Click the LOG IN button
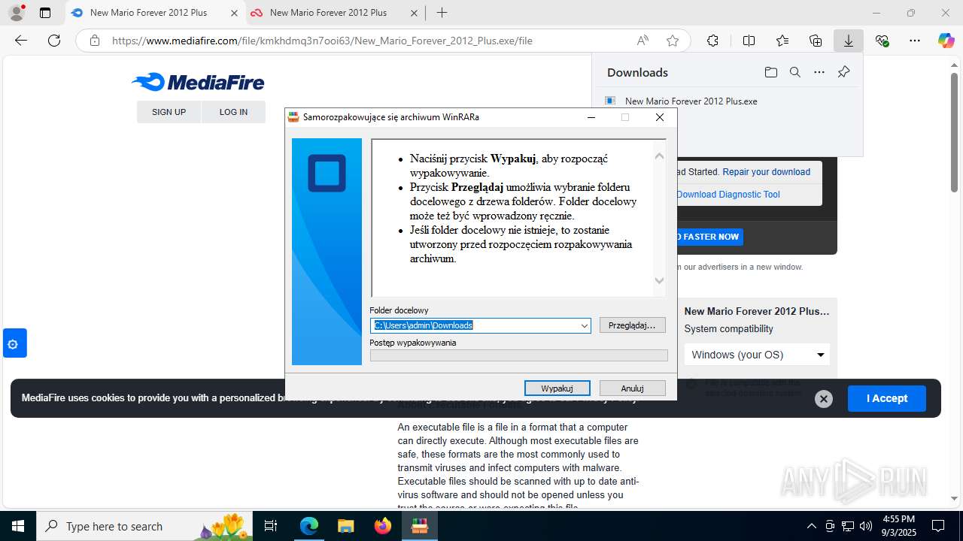Image resolution: width=963 pixels, height=541 pixels. [x=233, y=112]
